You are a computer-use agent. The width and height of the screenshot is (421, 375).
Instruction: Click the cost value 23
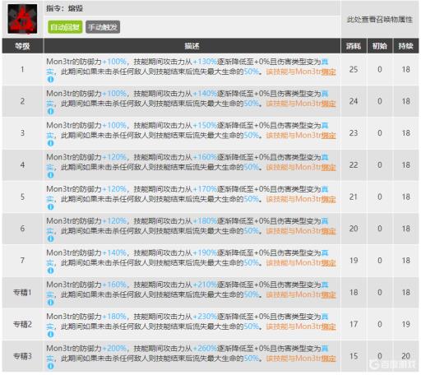(x=354, y=133)
